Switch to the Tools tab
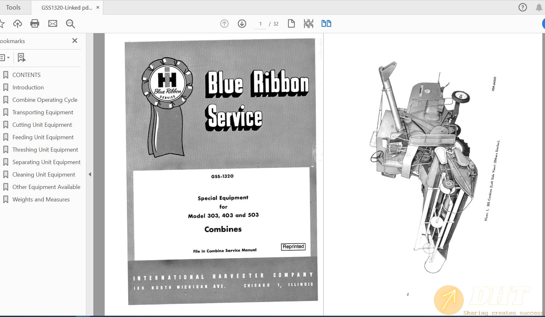The width and height of the screenshot is (545, 317). (x=13, y=7)
